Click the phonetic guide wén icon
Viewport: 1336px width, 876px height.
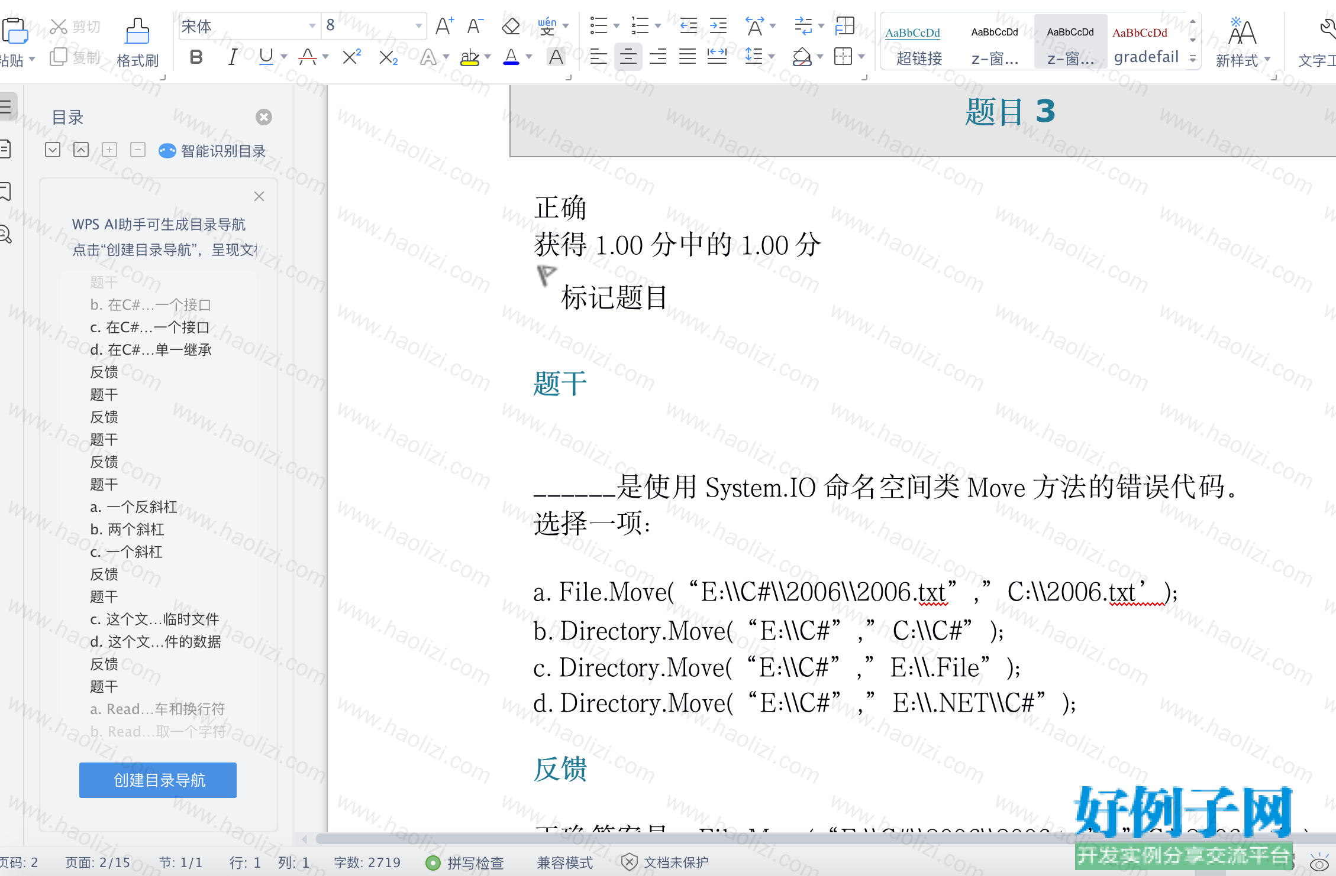pyautogui.click(x=547, y=26)
